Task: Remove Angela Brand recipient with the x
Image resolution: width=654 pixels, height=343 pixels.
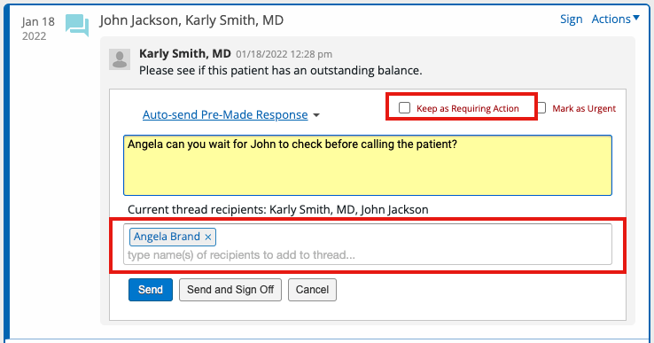Action: coord(208,237)
